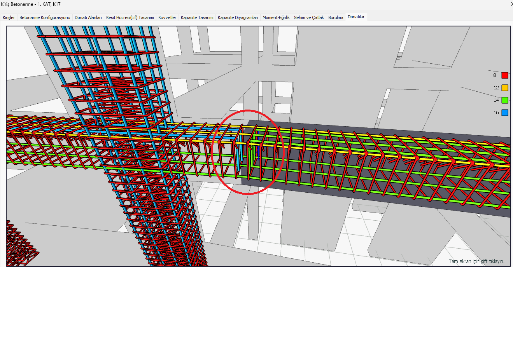Select the Moment-Eğrilik tab

[x=276, y=17]
